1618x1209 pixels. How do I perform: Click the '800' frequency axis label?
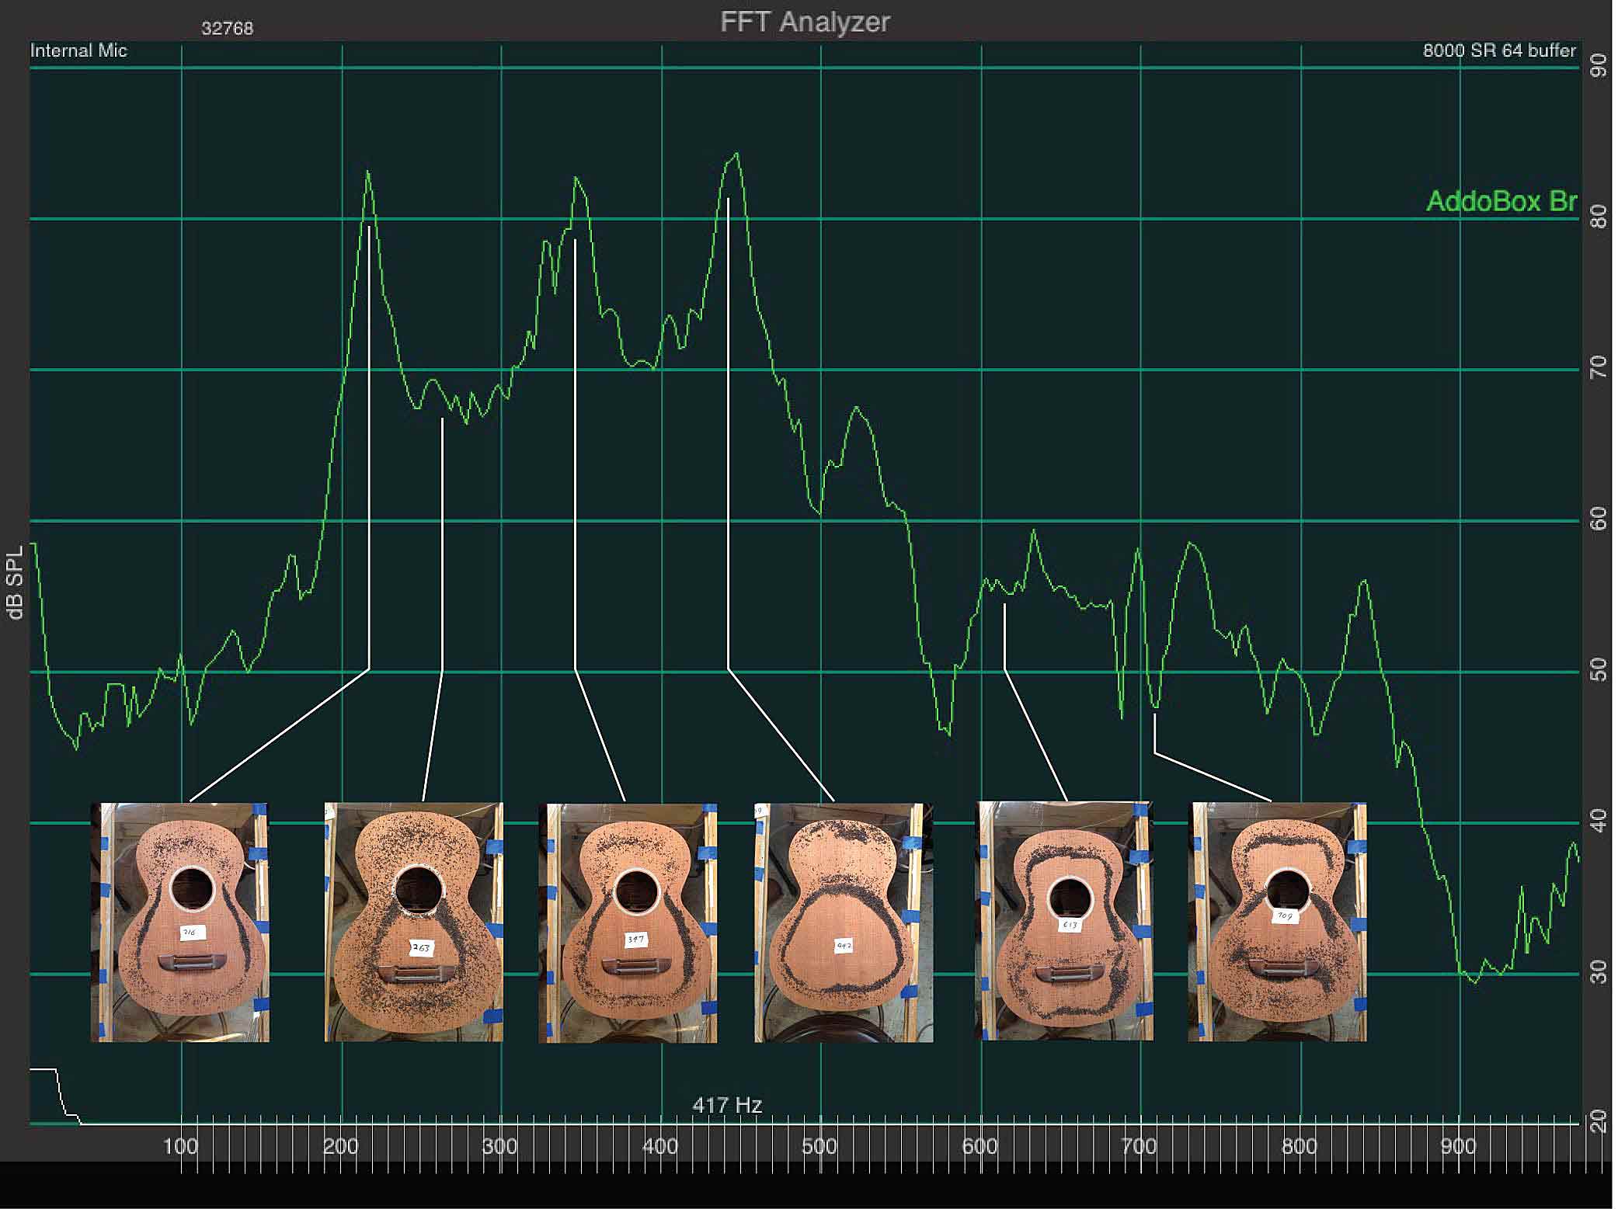coord(1299,1147)
